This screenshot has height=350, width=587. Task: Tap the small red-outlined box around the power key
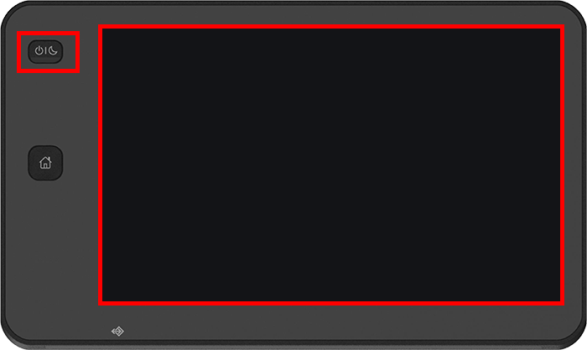coord(48,52)
